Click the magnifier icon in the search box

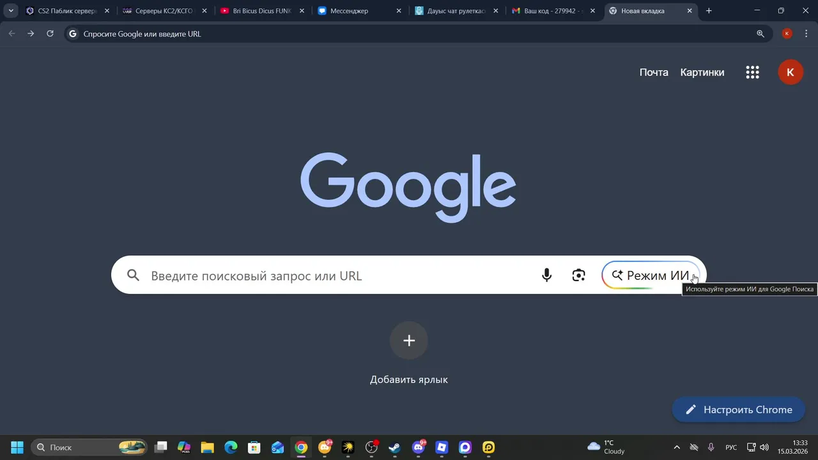[133, 275]
